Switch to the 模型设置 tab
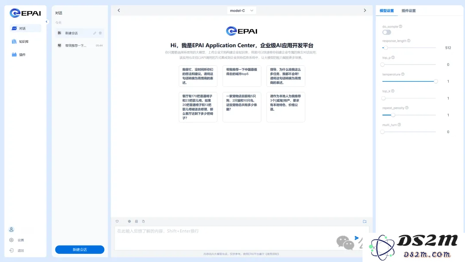Screen dimensions: 465x262 (387, 11)
